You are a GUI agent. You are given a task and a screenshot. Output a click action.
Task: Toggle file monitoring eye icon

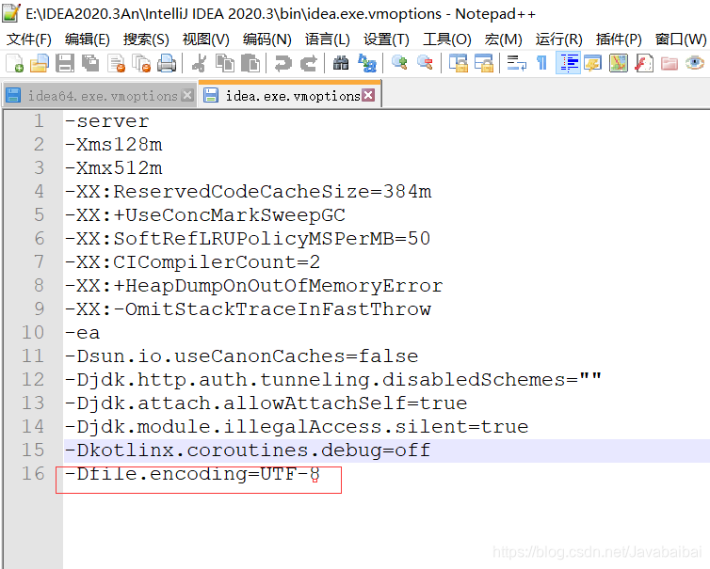(x=695, y=63)
